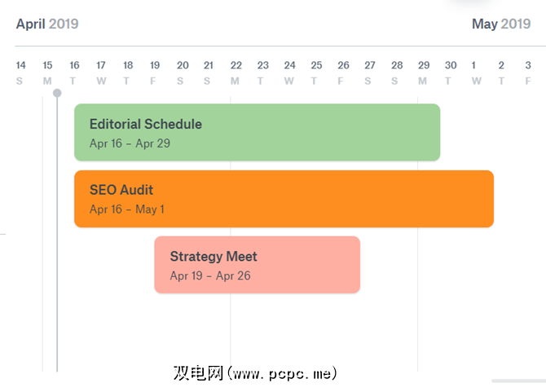Select date 26 Friday in timeline header

343,72
